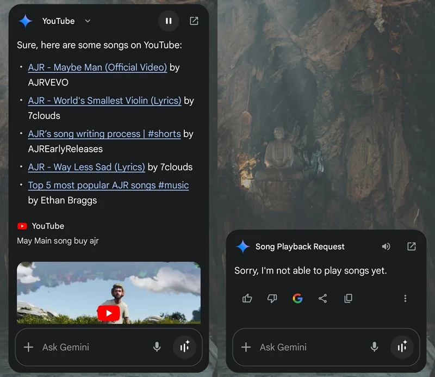Image resolution: width=435 pixels, height=377 pixels.
Task: Click the red YouTube logo source icon
Action: click(x=22, y=226)
